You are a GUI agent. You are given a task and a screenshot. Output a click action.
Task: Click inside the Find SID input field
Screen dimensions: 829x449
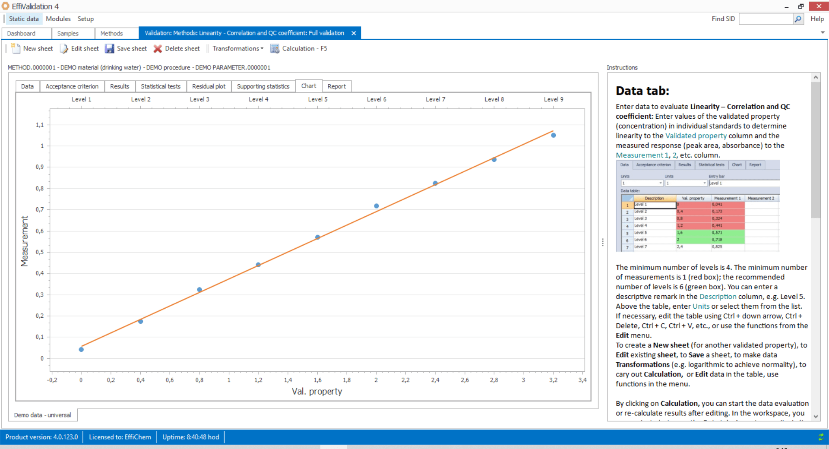[766, 19]
